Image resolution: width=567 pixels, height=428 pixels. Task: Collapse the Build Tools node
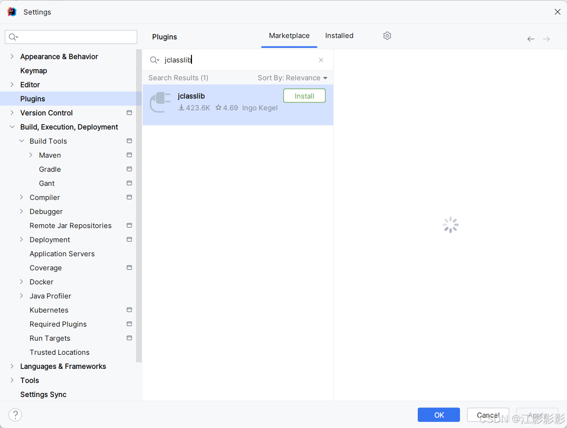point(22,141)
